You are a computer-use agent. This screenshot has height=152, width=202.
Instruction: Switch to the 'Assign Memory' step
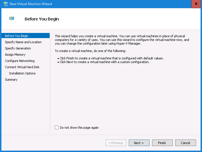point(15,55)
